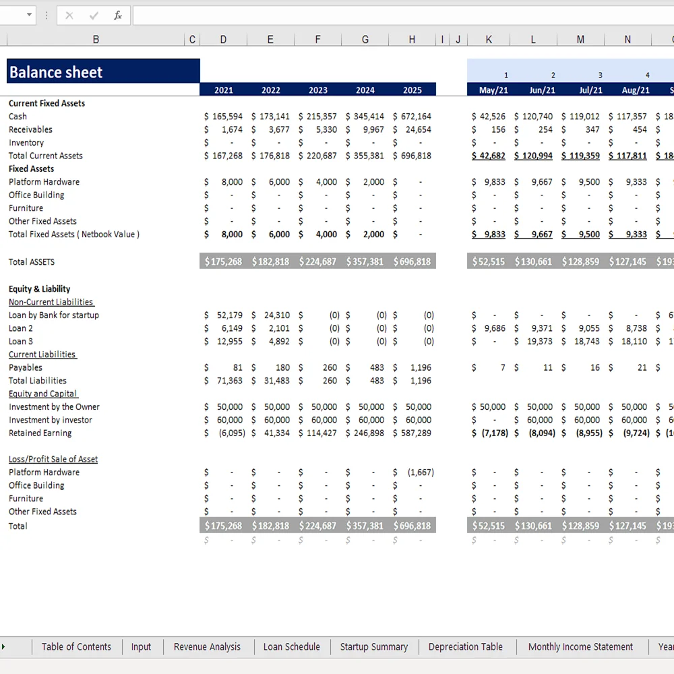Click the Insert Function fx icon
Image resolution: width=674 pixels, height=674 pixels.
pos(117,16)
